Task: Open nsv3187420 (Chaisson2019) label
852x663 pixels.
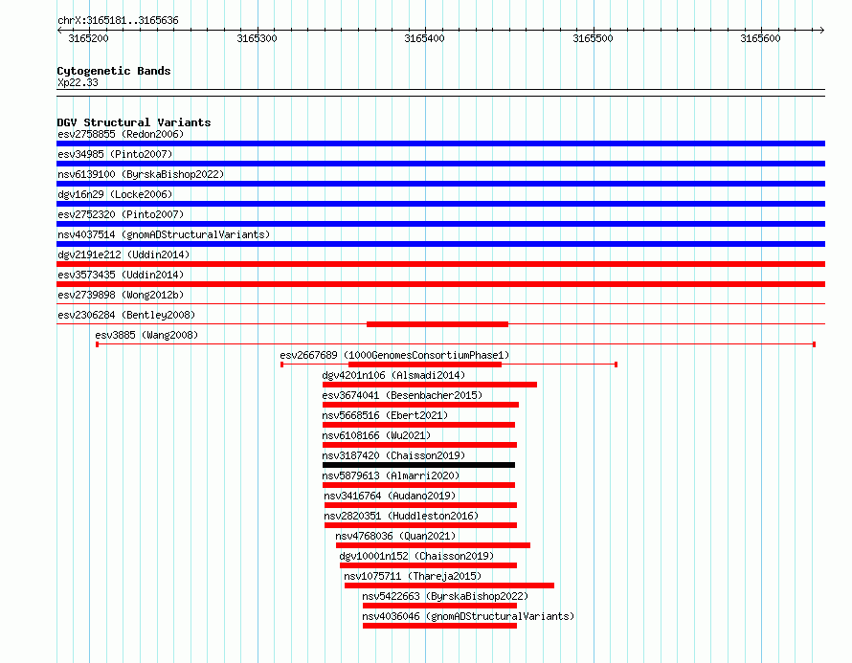Action: click(393, 455)
